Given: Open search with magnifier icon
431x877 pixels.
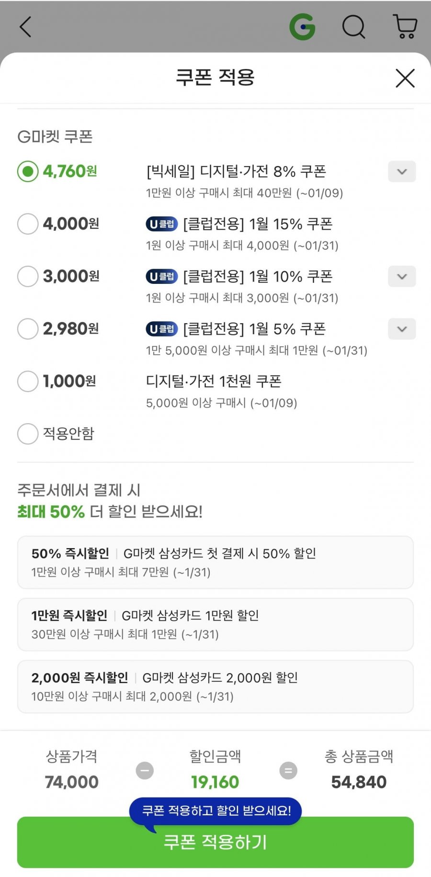Looking at the screenshot, I should 354,27.
